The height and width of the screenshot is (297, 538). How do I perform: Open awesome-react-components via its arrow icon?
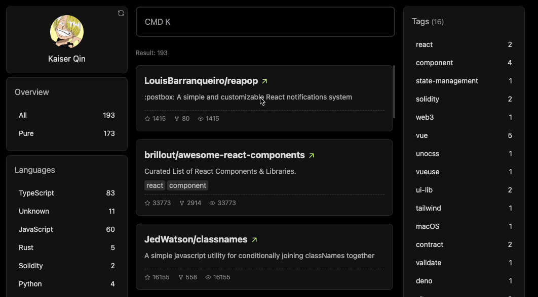pos(311,155)
